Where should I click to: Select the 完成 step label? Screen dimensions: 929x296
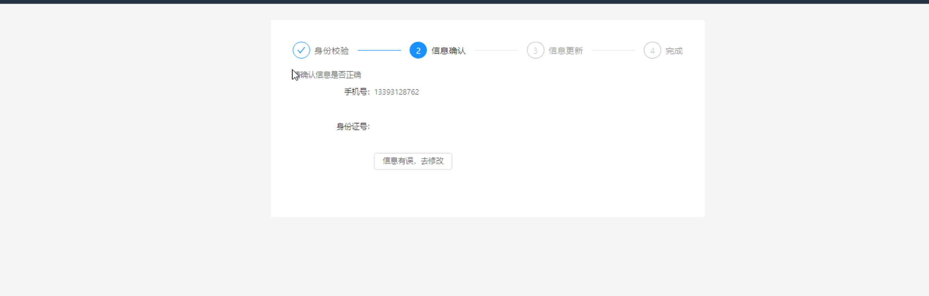pyautogui.click(x=674, y=51)
